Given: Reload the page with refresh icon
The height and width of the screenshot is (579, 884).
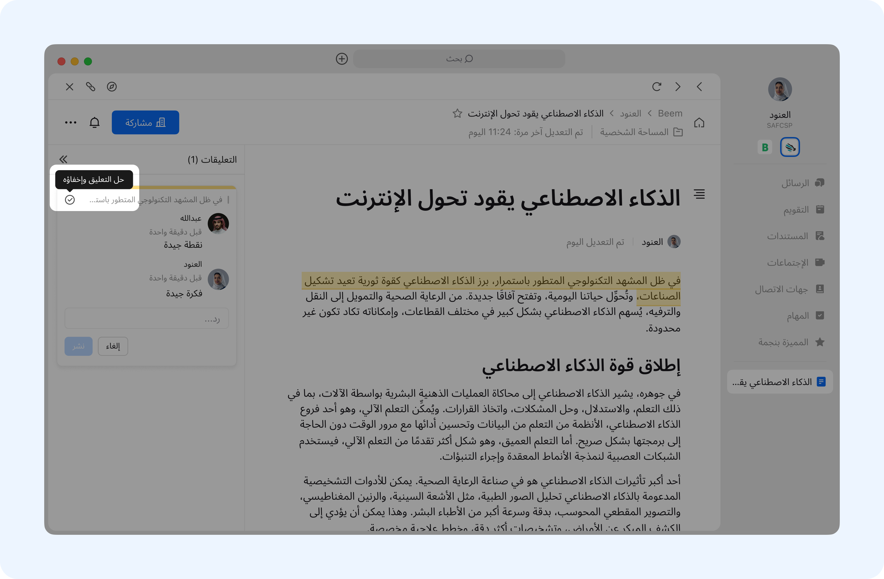Looking at the screenshot, I should tap(656, 86).
